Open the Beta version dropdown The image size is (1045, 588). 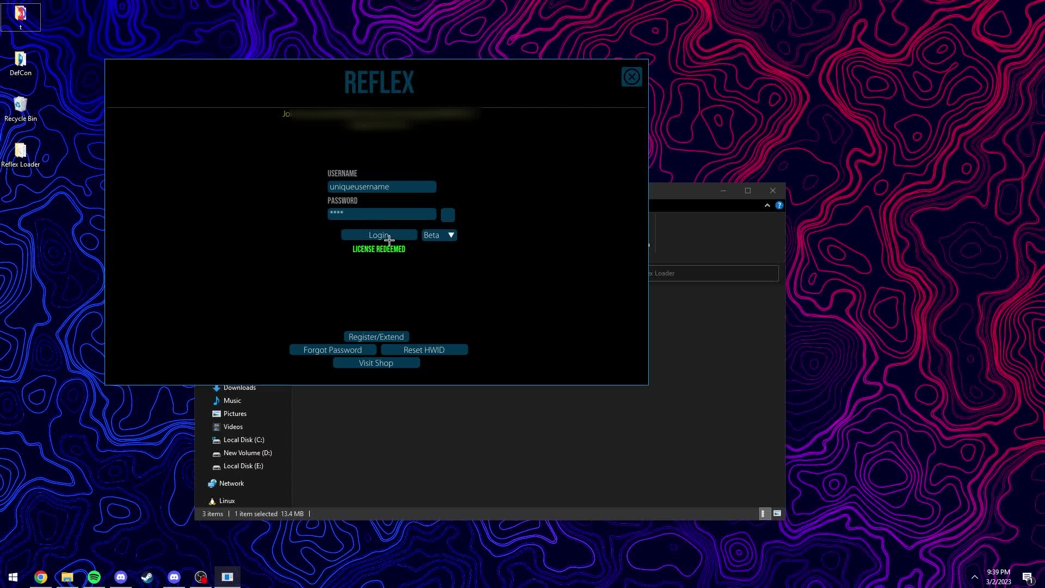tap(439, 235)
